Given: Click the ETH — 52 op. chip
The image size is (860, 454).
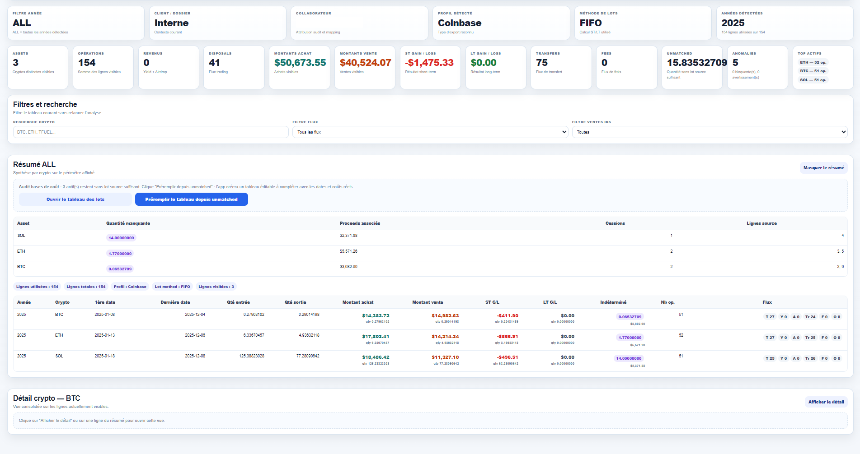Looking at the screenshot, I should pos(813,62).
